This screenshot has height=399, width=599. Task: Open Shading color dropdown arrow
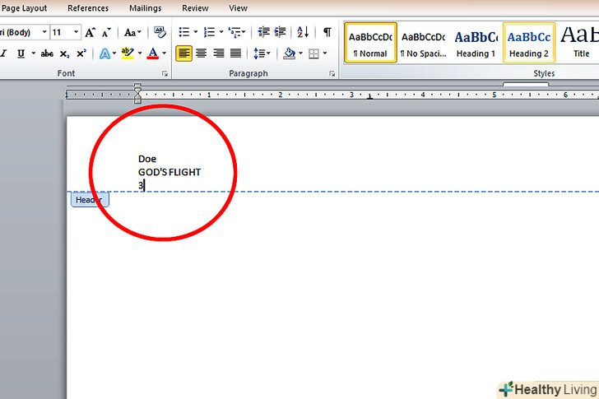[x=300, y=53]
